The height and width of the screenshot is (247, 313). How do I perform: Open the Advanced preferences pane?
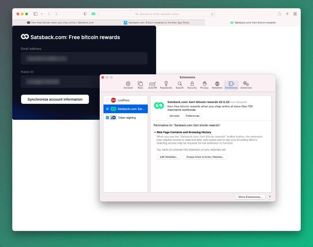246,85
